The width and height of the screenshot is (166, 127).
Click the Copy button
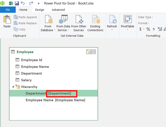pyautogui.click(x=19, y=29)
